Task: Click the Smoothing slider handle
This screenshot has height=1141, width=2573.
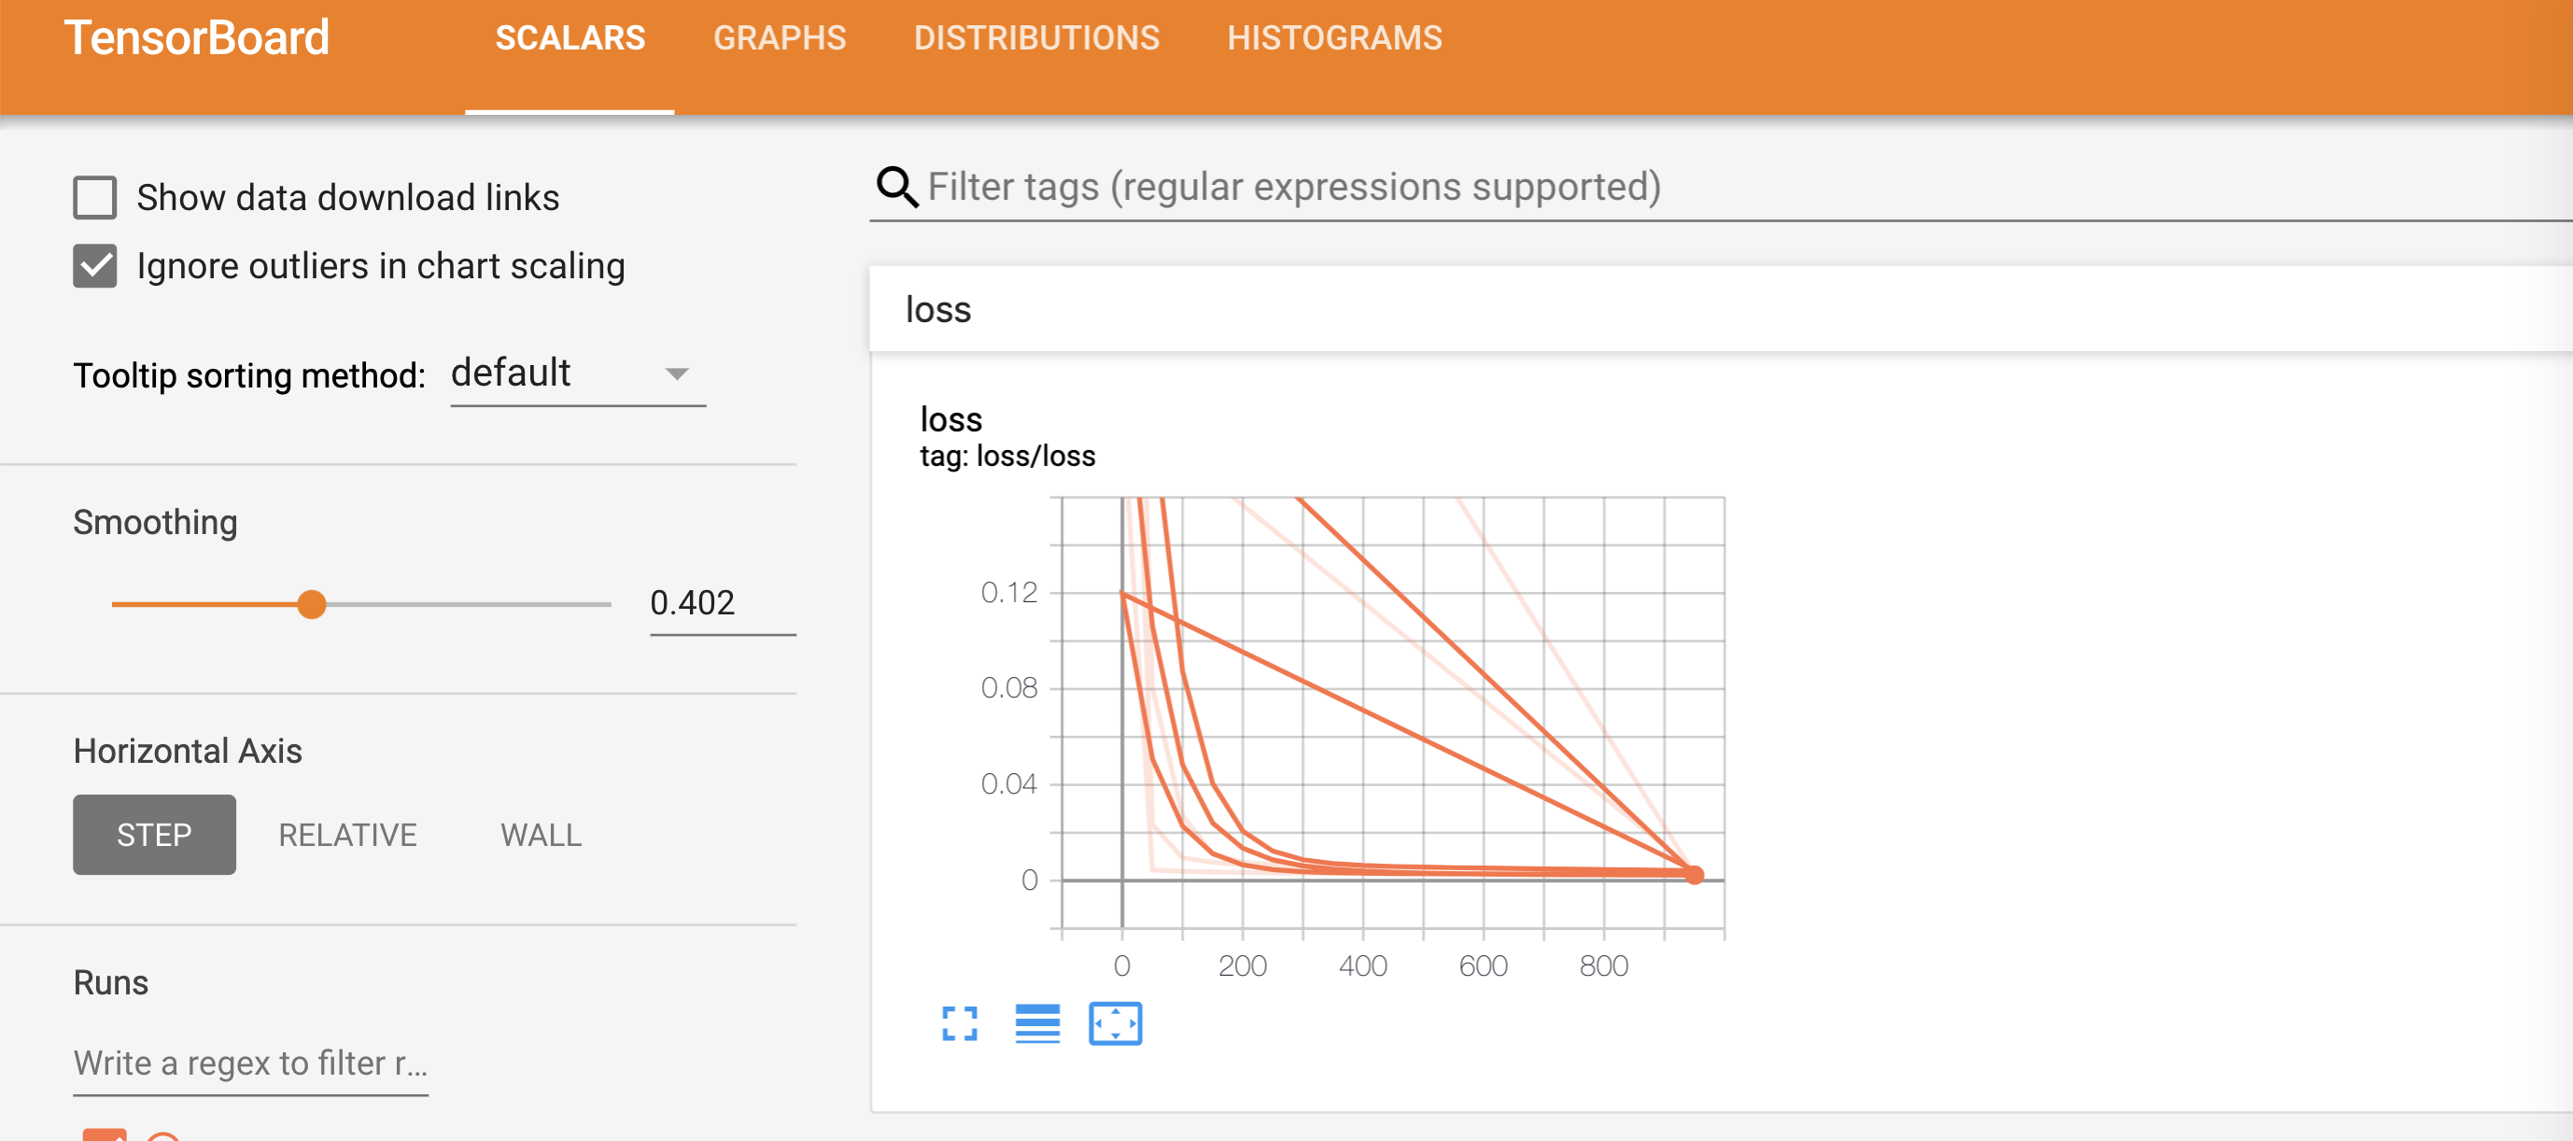Action: coord(312,604)
